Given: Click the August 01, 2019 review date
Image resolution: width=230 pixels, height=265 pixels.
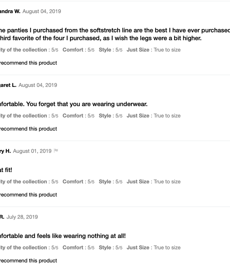Looking at the screenshot, I should click(32, 151).
